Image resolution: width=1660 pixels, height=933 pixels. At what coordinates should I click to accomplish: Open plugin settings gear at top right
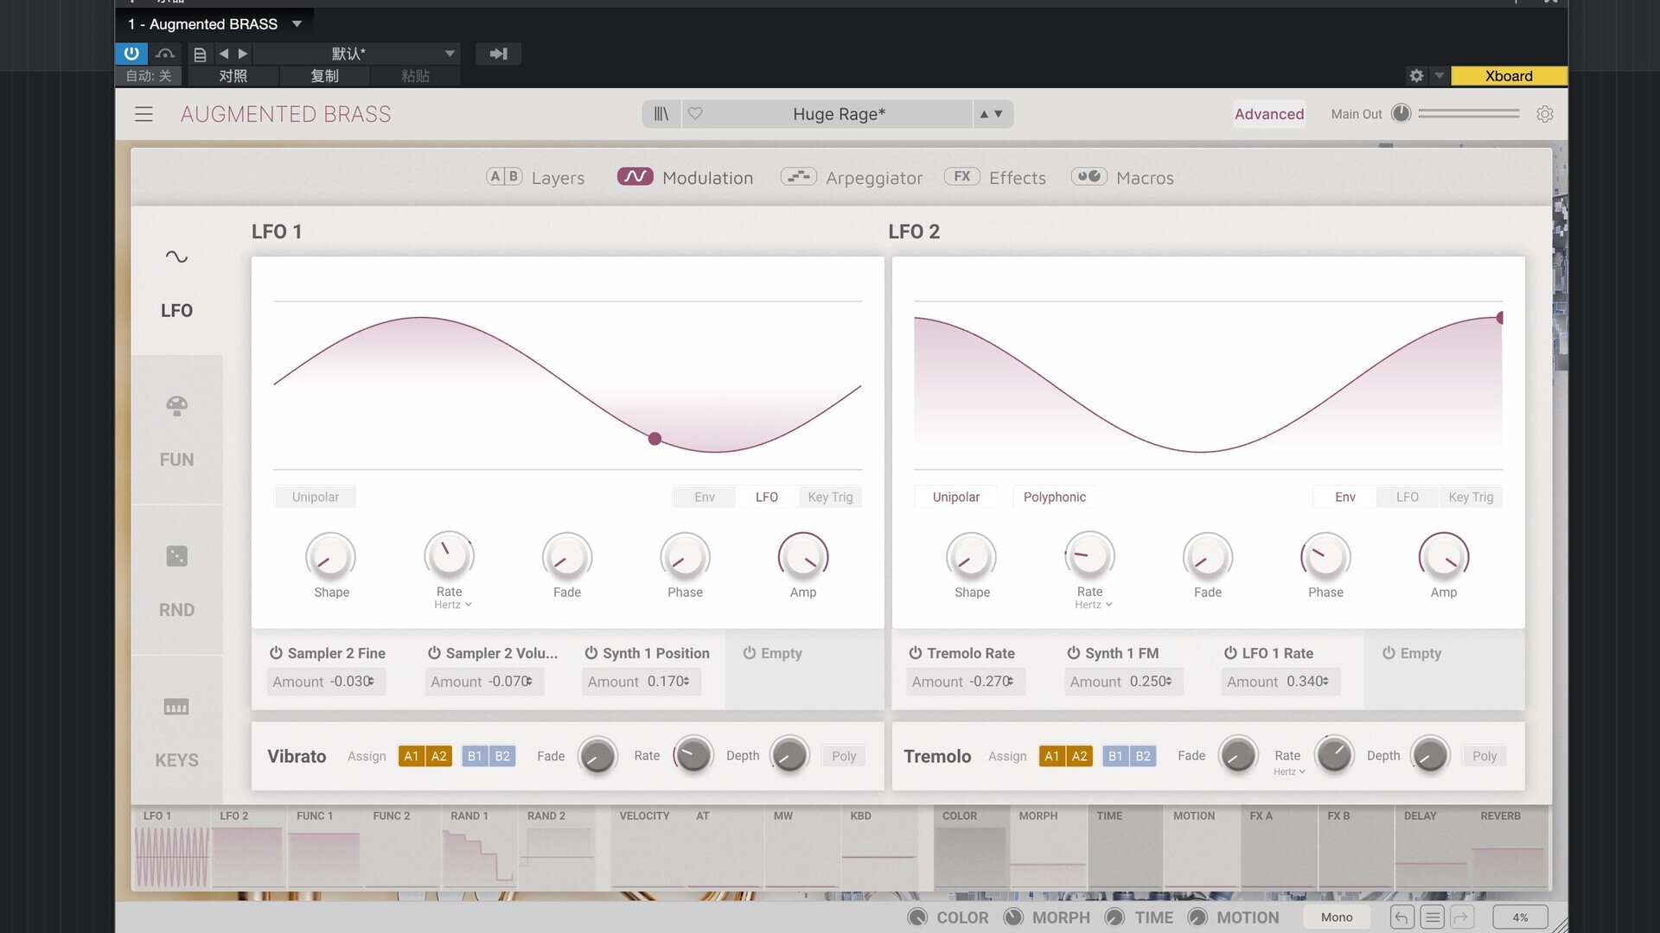tap(1545, 114)
